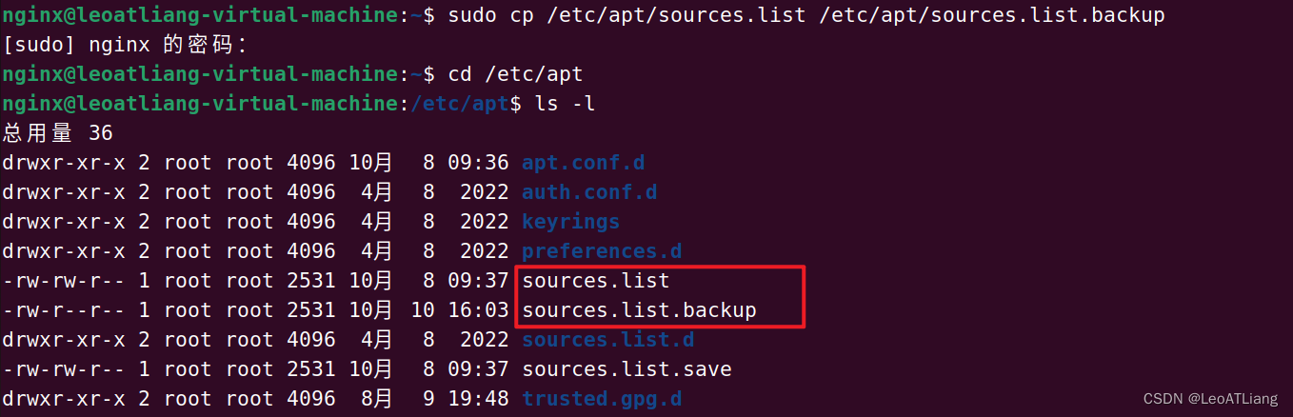Click the preferences.d directory entry
The height and width of the screenshot is (417, 1293).
point(602,251)
